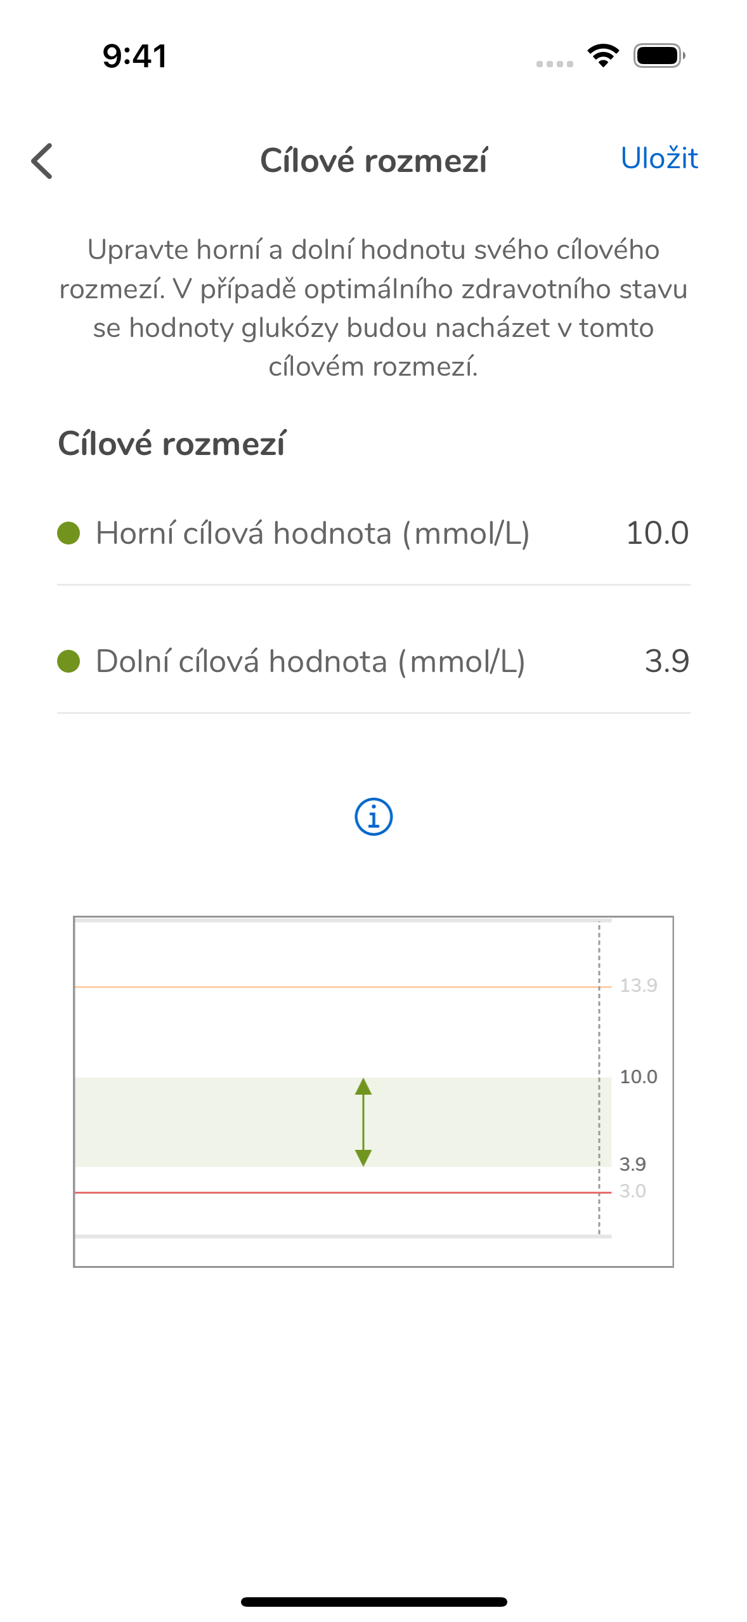Image resolution: width=747 pixels, height=1622 pixels.
Task: Open the blue info icon
Action: (x=373, y=816)
